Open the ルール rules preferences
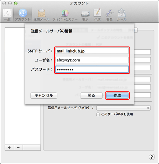The width and height of the screenshot is (159, 164). tap(122, 15)
